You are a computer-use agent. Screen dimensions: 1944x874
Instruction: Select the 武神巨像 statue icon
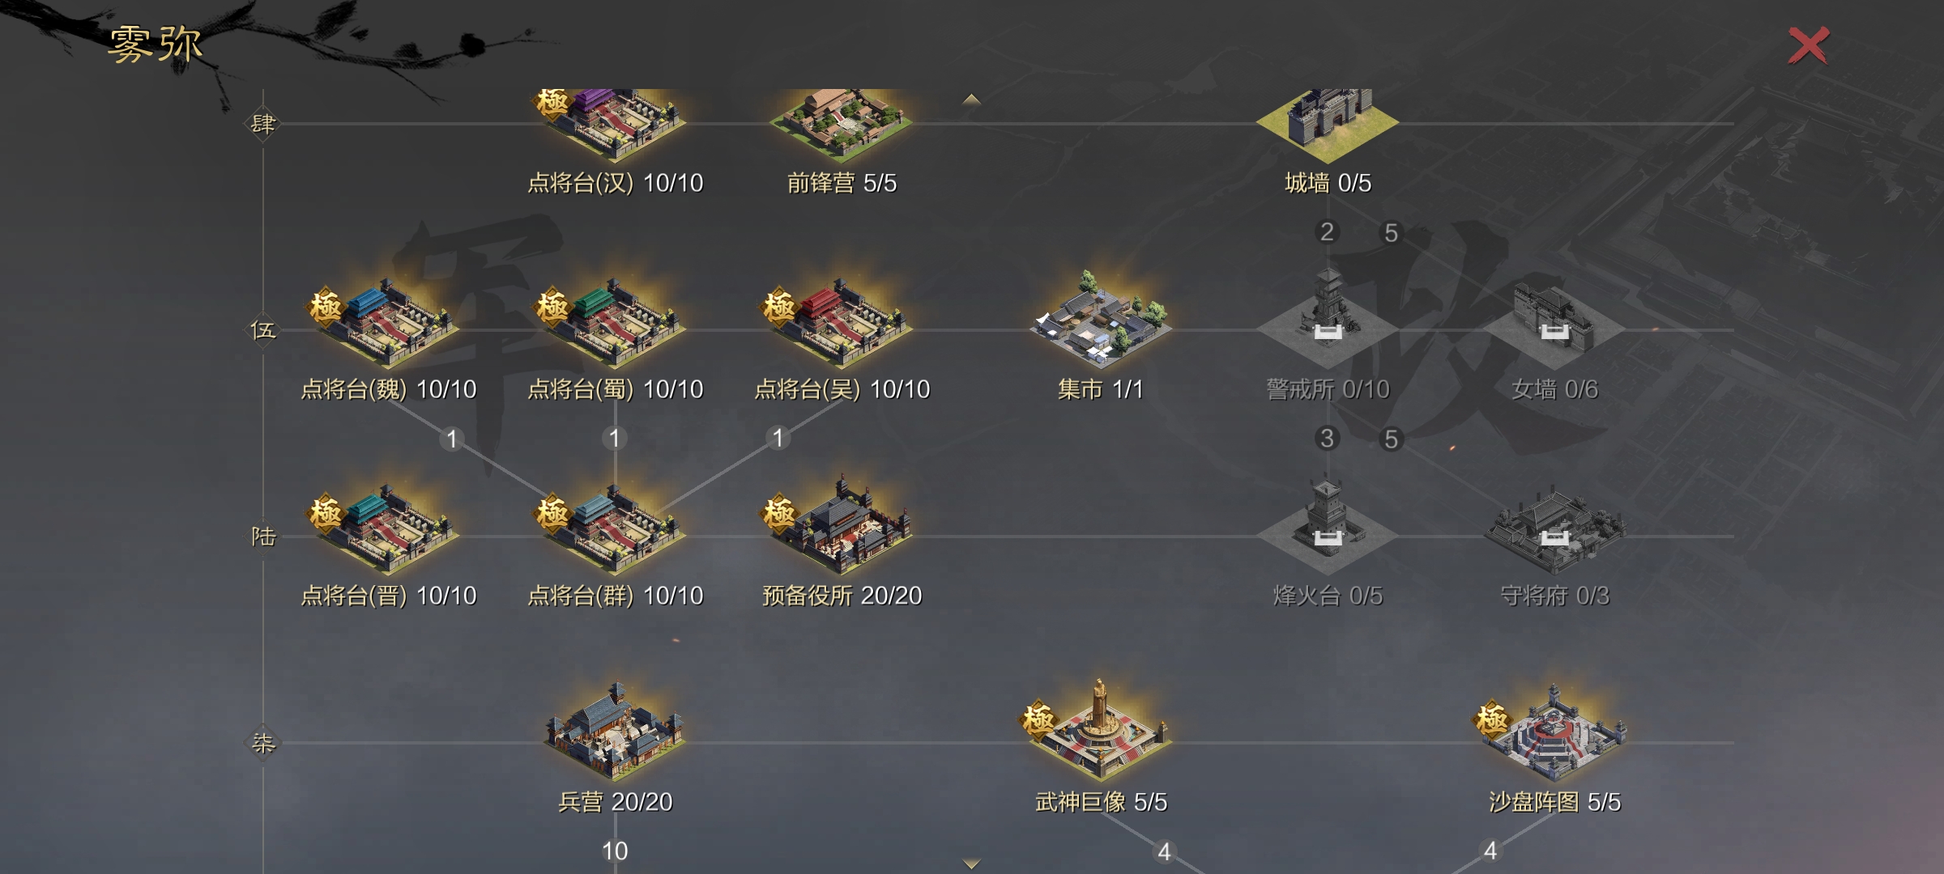pos(1098,728)
